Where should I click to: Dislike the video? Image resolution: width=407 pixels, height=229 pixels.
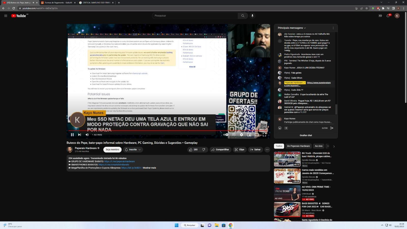coord(204,150)
